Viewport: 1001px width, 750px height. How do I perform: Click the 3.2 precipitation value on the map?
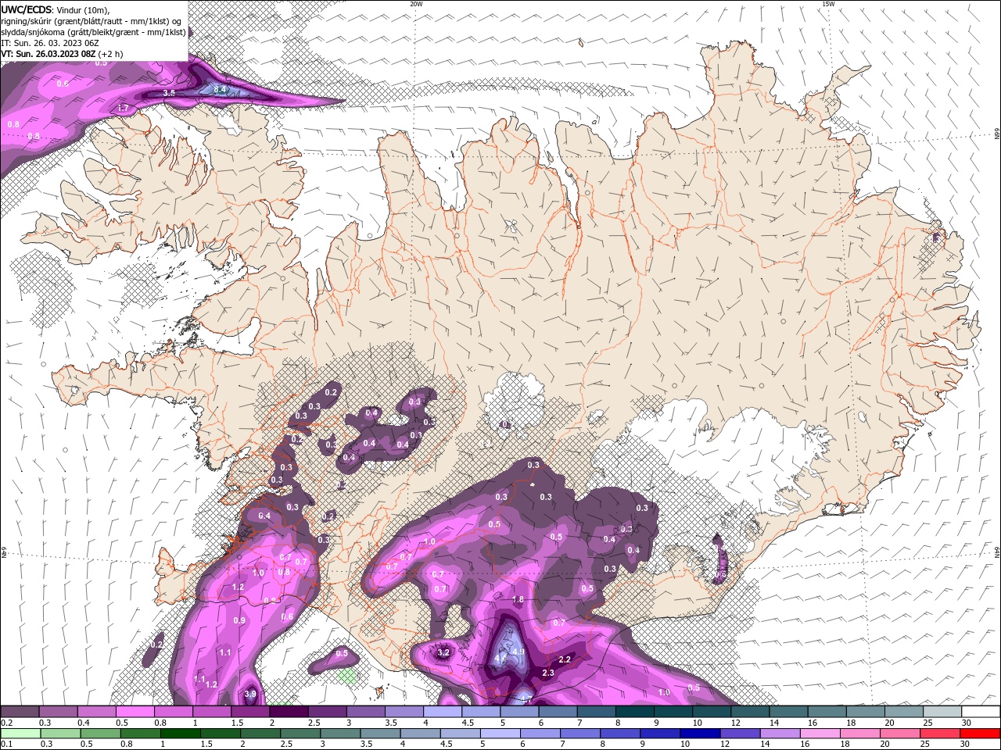[443, 652]
